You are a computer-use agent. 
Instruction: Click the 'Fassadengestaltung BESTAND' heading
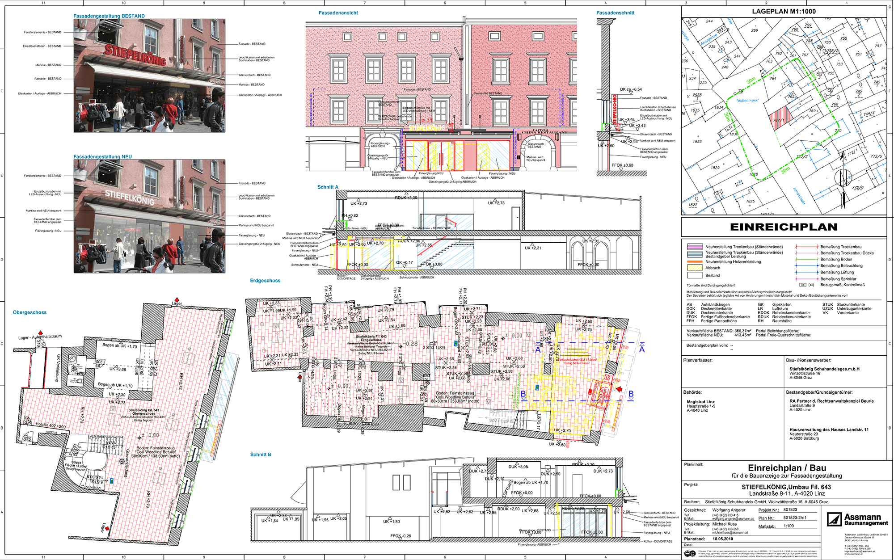[x=109, y=16]
